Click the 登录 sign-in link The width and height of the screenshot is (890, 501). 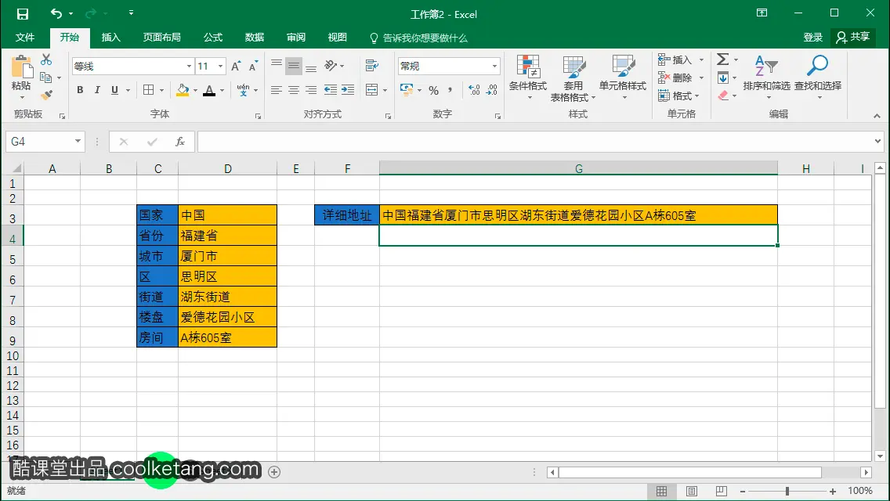pos(812,38)
